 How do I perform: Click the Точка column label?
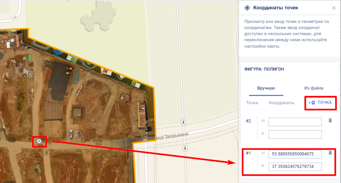pos(252,103)
